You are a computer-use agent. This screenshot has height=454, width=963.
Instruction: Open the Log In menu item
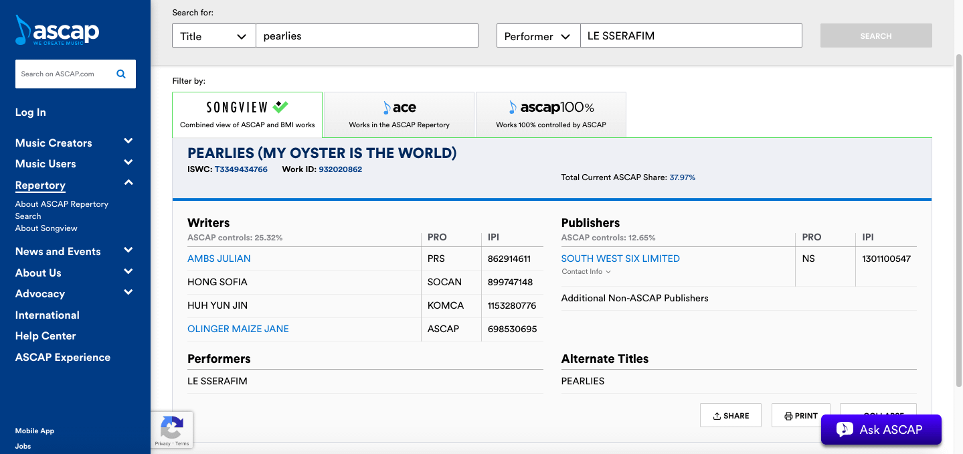tap(31, 112)
